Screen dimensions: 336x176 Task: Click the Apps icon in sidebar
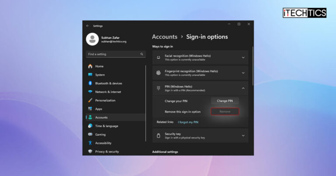(90, 109)
